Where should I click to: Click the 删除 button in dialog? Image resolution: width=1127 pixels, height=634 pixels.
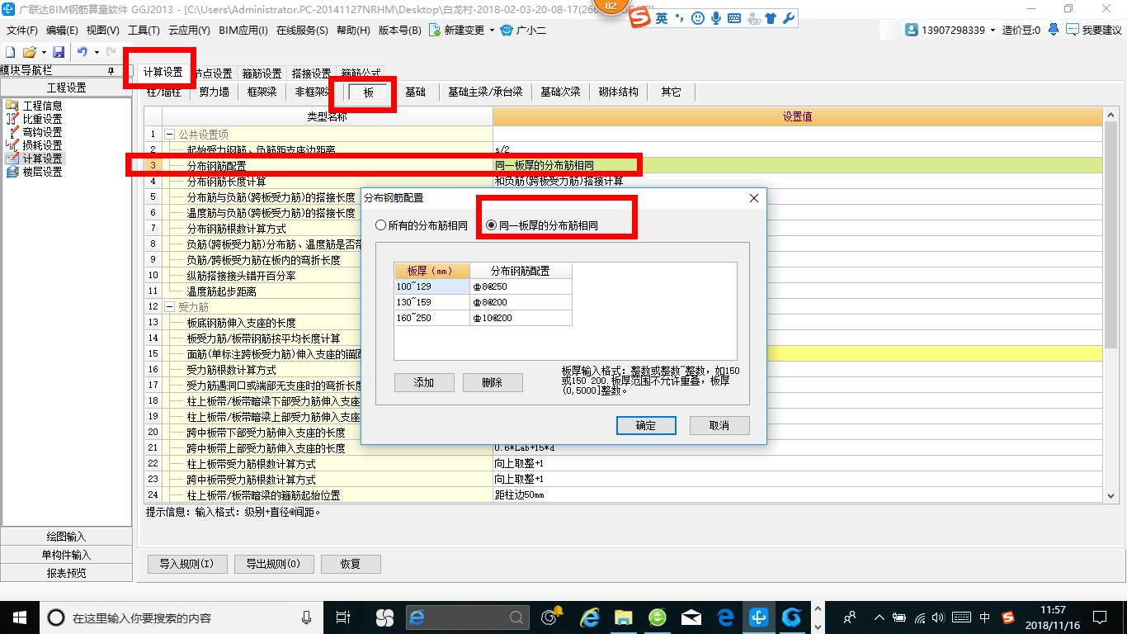click(493, 382)
